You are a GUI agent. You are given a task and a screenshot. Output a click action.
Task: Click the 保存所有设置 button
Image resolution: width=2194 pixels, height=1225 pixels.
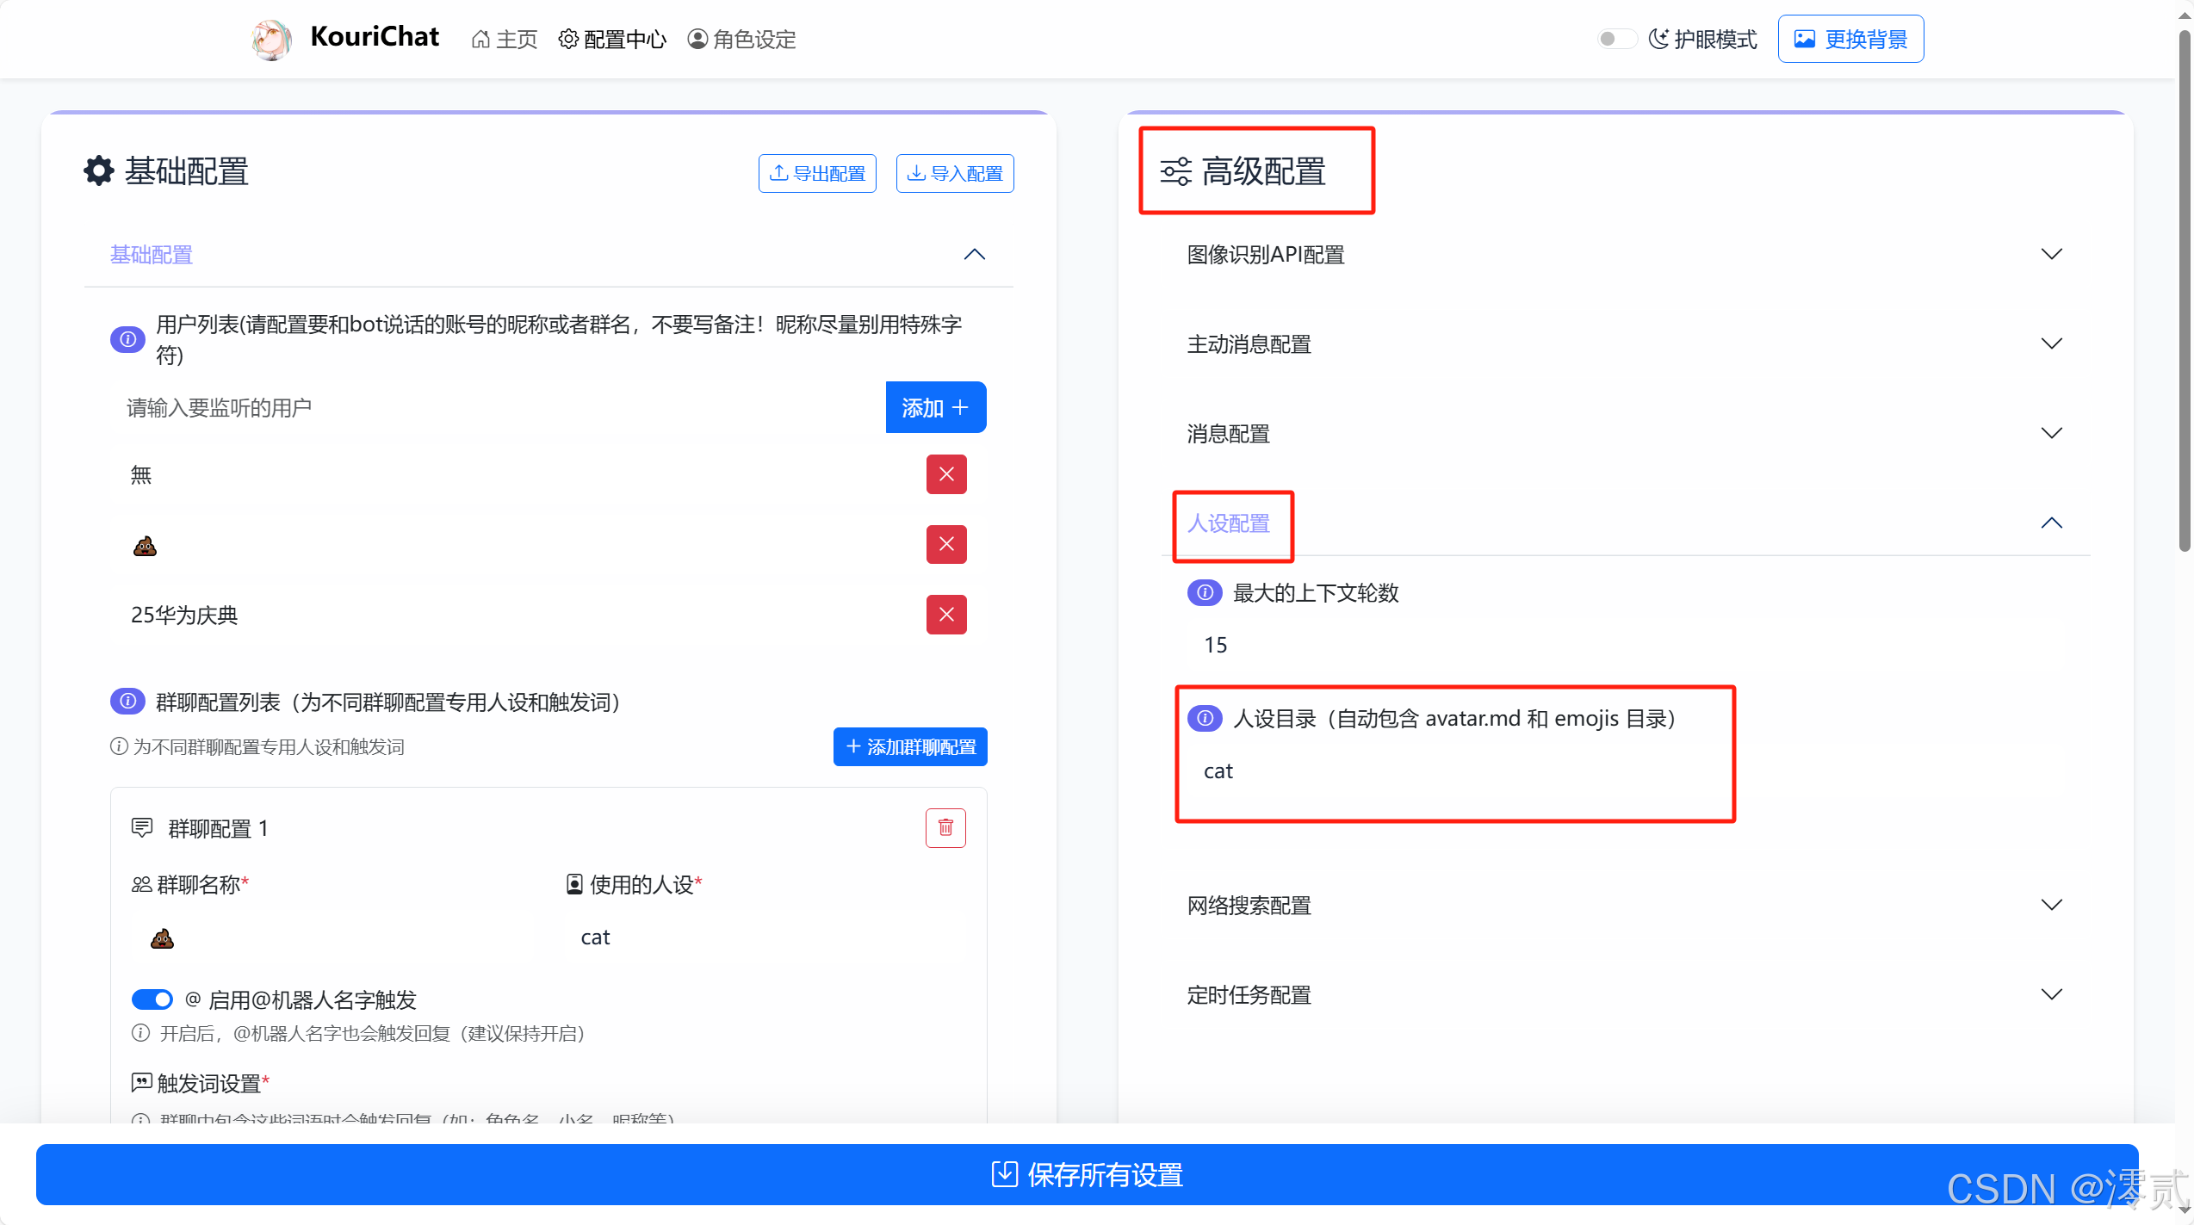(x=1087, y=1175)
